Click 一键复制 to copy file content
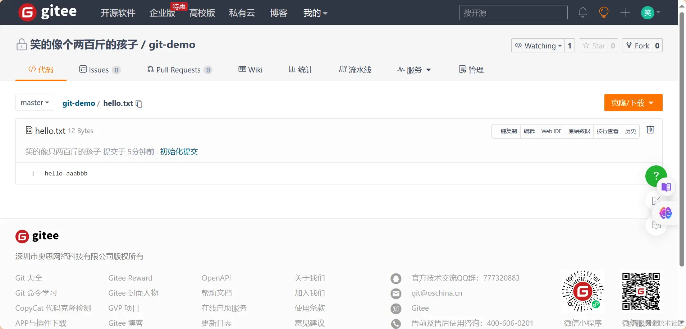 tap(506, 131)
